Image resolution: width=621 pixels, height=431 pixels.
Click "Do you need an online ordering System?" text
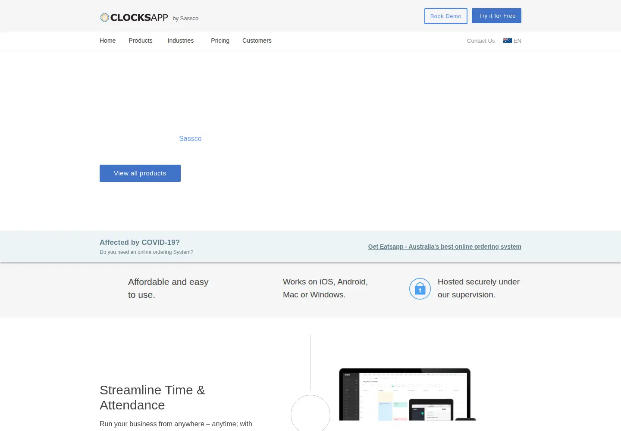pos(146,252)
